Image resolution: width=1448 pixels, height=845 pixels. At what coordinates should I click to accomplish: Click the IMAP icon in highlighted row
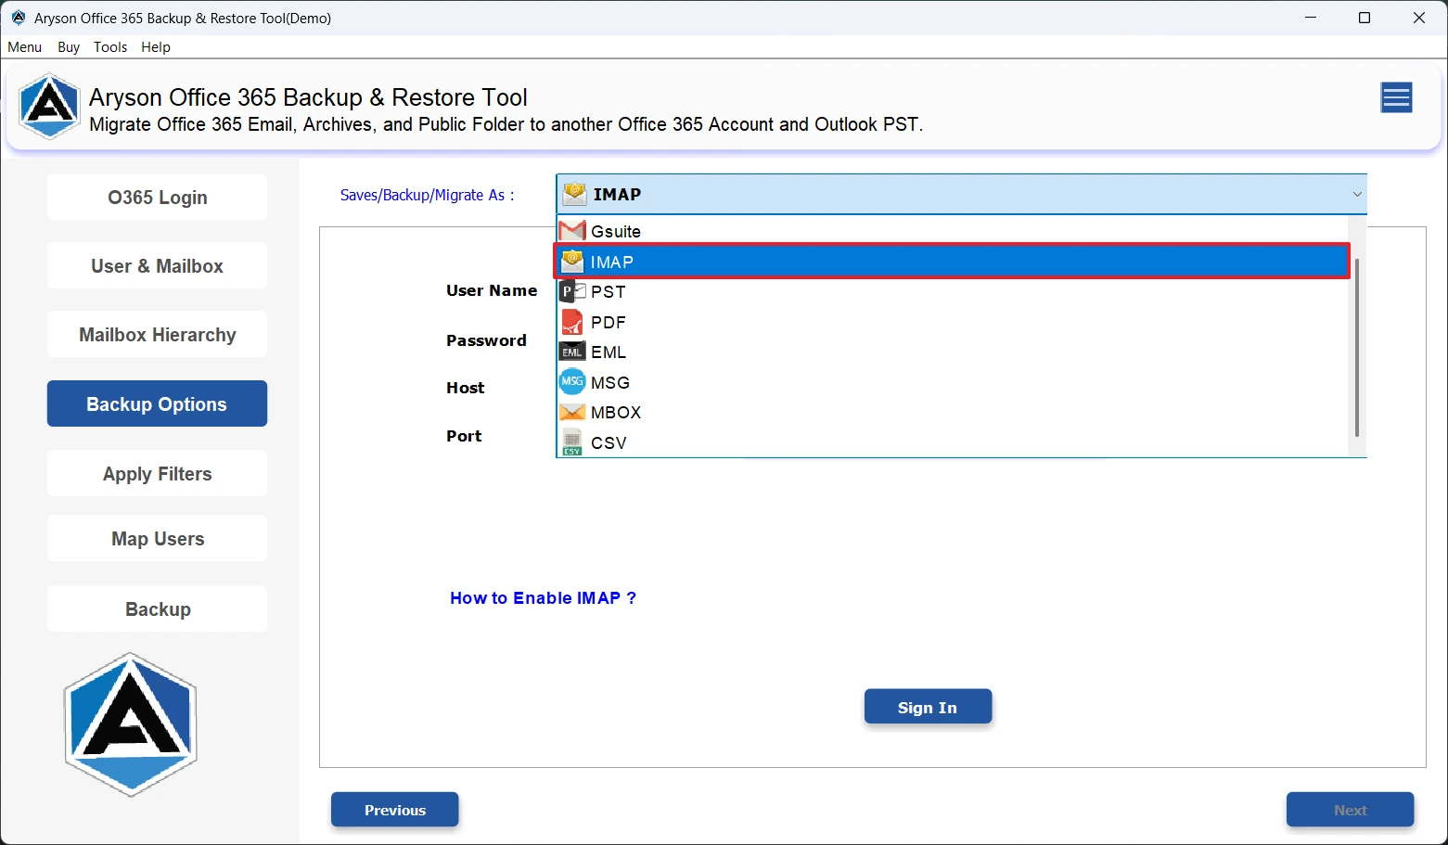pos(573,261)
